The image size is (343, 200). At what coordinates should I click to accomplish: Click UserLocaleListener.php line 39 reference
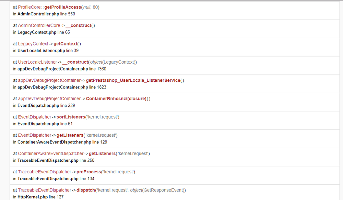click(47, 51)
